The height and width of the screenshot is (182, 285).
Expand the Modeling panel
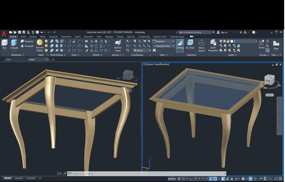coord(17,55)
